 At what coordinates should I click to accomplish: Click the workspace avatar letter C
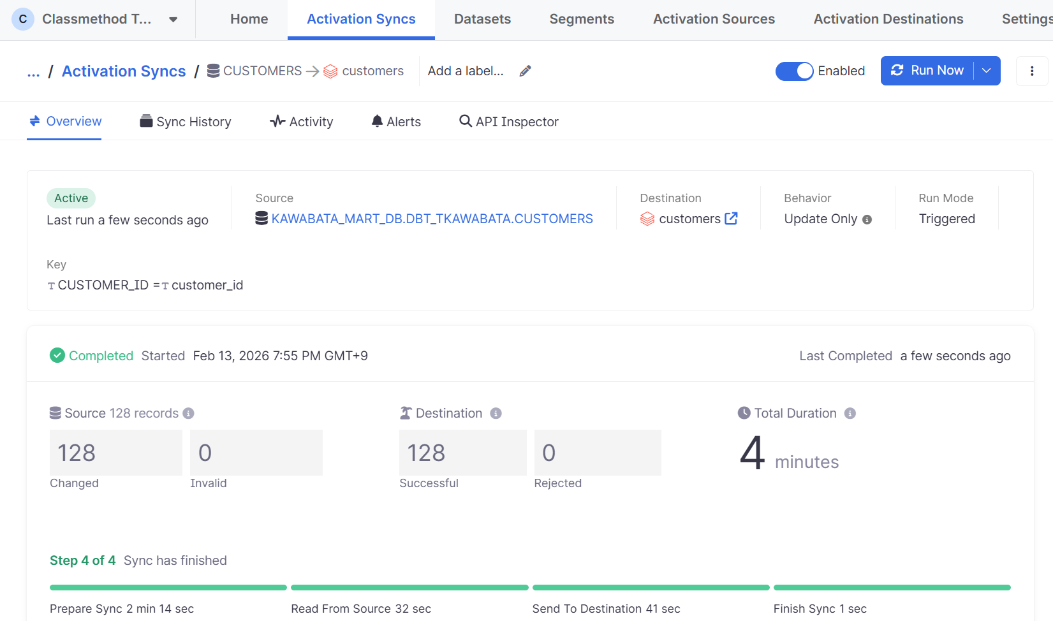tap(23, 19)
